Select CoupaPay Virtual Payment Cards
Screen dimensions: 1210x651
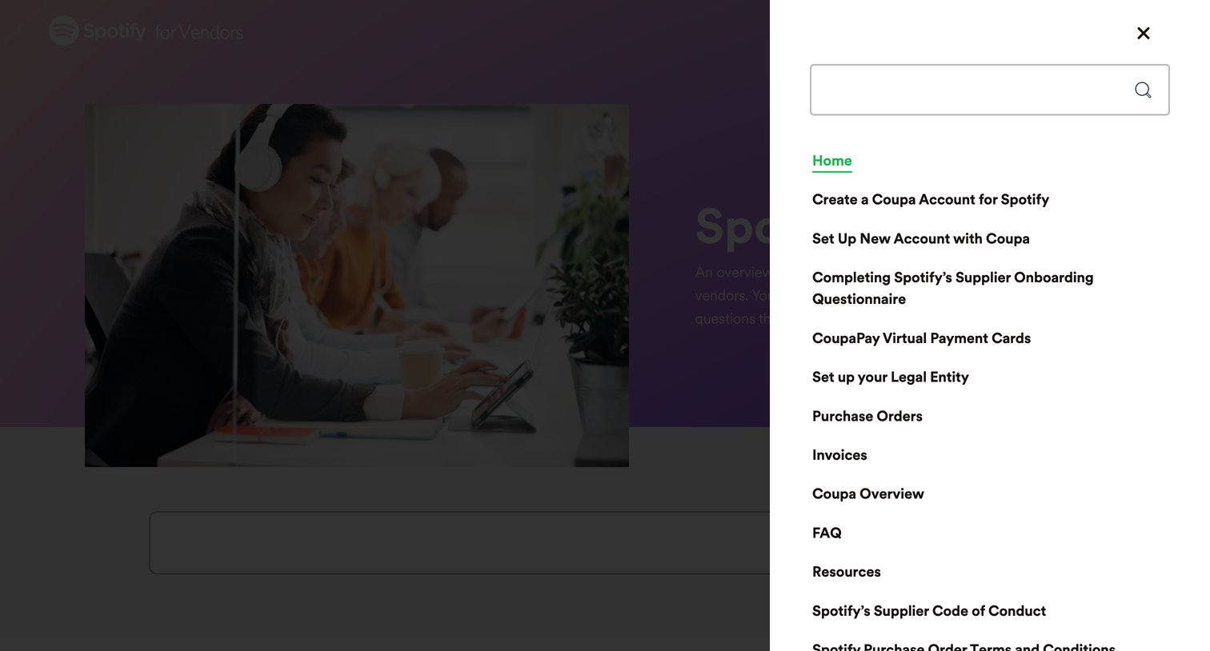click(921, 338)
